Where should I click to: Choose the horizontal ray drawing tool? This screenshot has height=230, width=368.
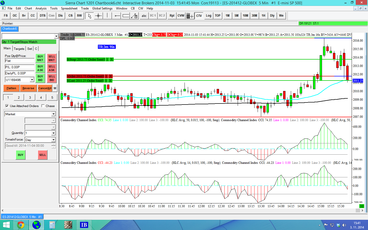(x=117, y=16)
